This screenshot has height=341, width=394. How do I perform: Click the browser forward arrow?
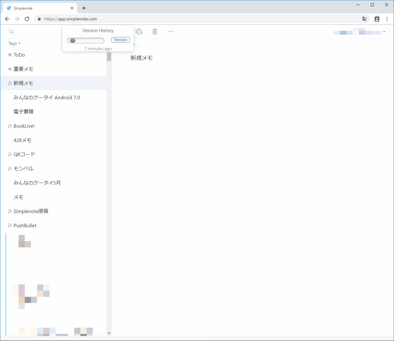(x=17, y=19)
